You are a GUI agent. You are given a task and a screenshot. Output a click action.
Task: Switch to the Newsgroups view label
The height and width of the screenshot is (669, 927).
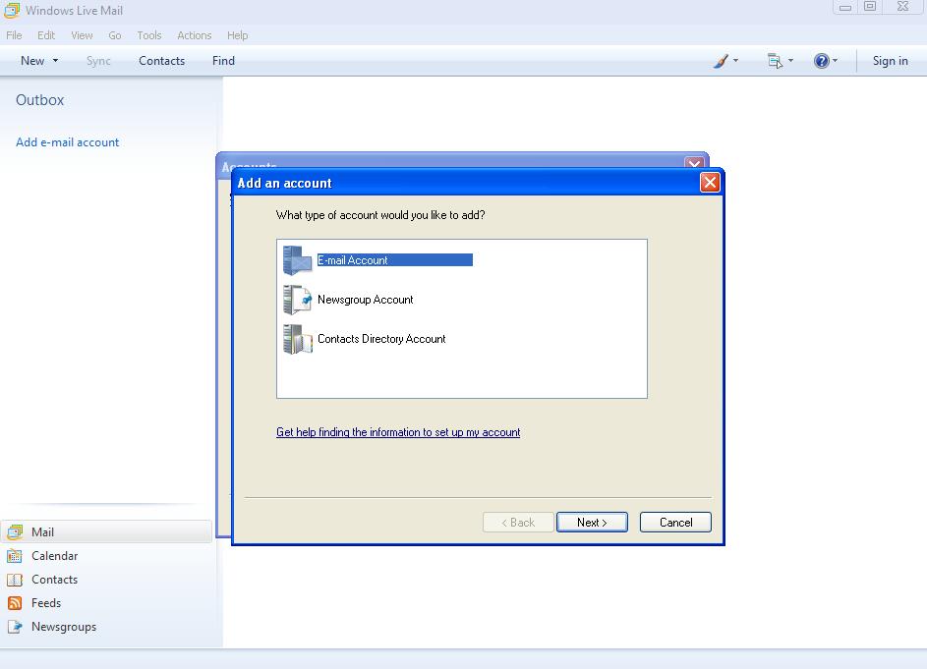click(x=64, y=627)
